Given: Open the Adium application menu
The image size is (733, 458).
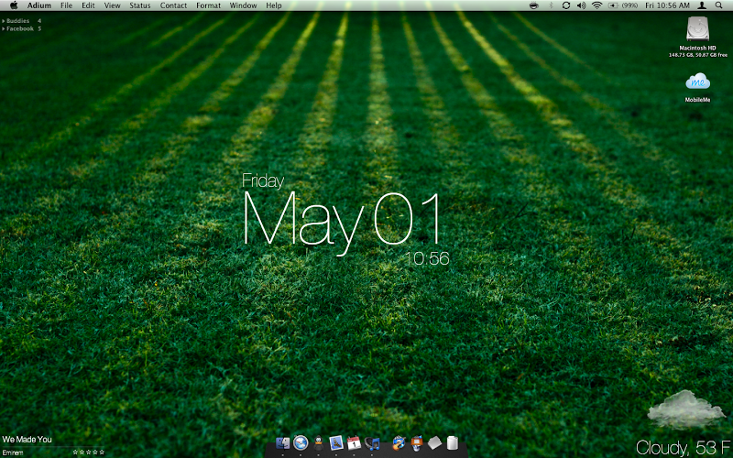Looking at the screenshot, I should (x=38, y=5).
